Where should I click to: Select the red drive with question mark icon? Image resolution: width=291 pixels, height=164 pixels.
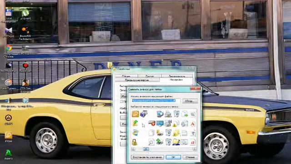coord(151,123)
